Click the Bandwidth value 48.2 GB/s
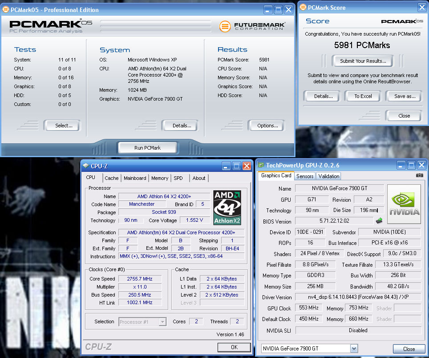 [398, 286]
